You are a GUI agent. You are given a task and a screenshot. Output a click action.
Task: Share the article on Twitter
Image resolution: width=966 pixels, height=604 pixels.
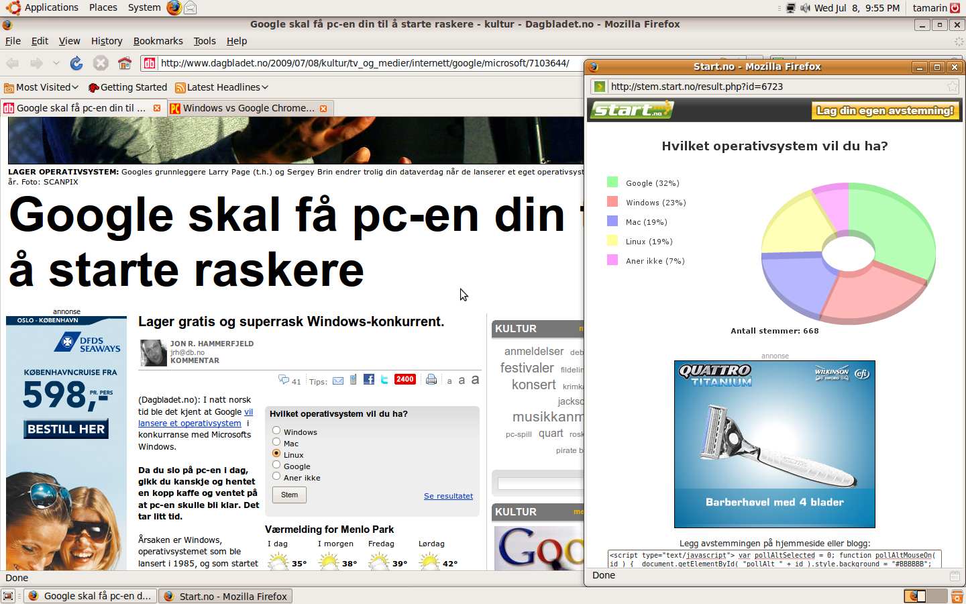tap(384, 379)
